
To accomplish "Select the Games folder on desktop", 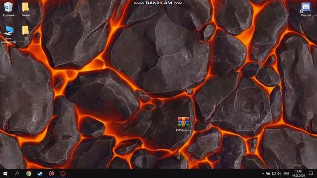I will (26, 9).
